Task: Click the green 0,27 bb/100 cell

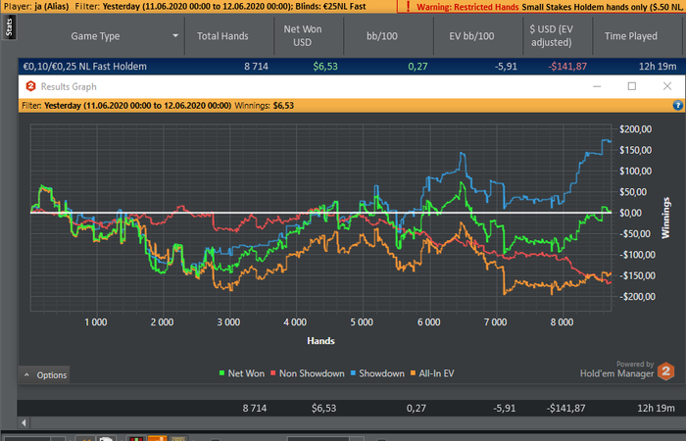Action: point(417,67)
